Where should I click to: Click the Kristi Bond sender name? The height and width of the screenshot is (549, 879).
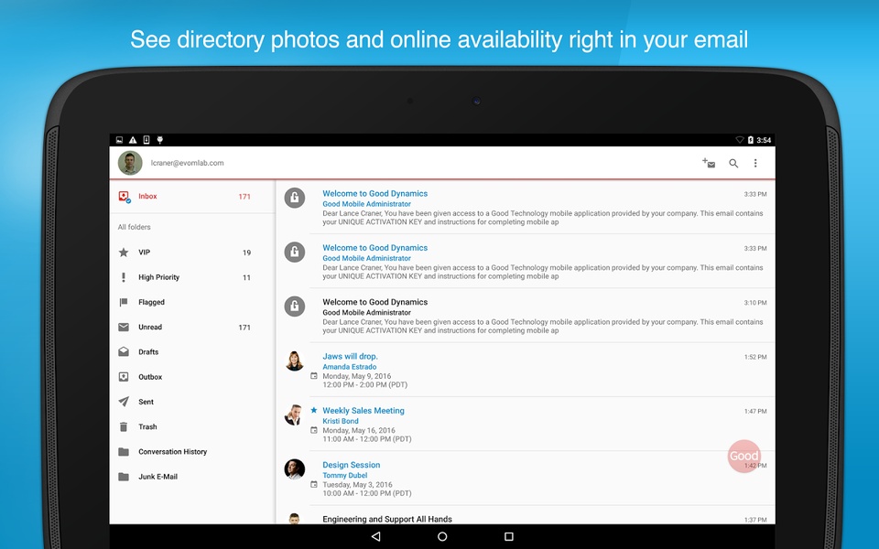(x=341, y=421)
